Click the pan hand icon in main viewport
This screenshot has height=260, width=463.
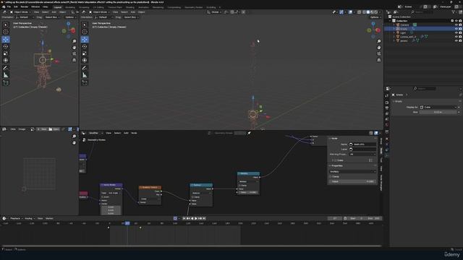(379, 48)
